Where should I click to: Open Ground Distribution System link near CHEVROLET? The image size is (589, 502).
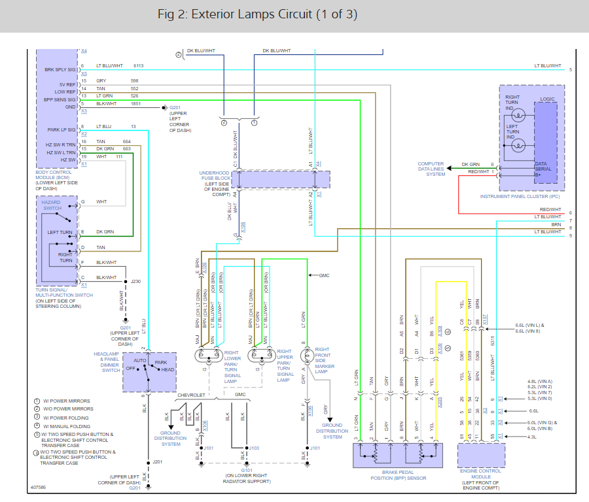coord(171,439)
